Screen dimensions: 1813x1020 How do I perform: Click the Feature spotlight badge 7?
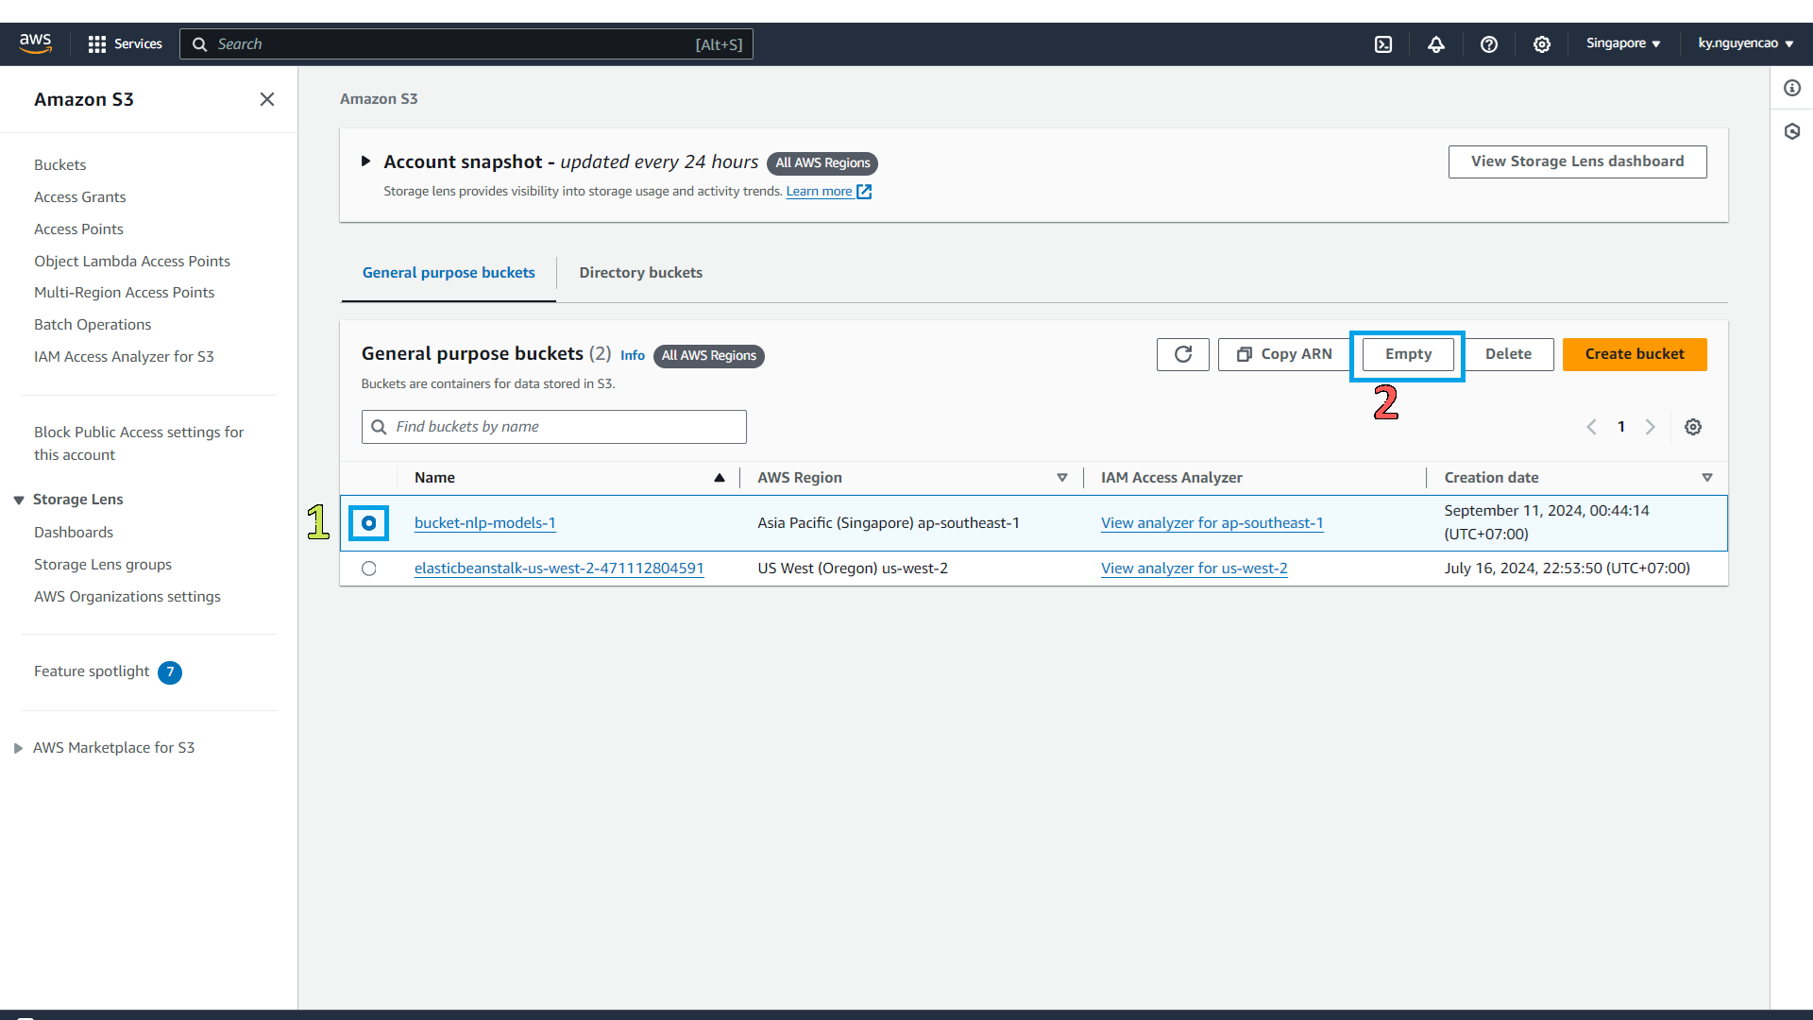tap(170, 672)
